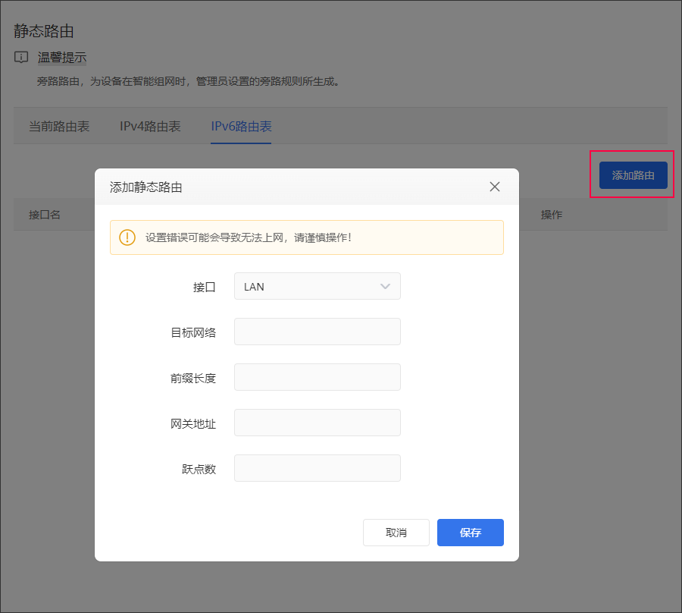Click the 温馨提示 info icon
This screenshot has width=682, height=613.
point(21,57)
